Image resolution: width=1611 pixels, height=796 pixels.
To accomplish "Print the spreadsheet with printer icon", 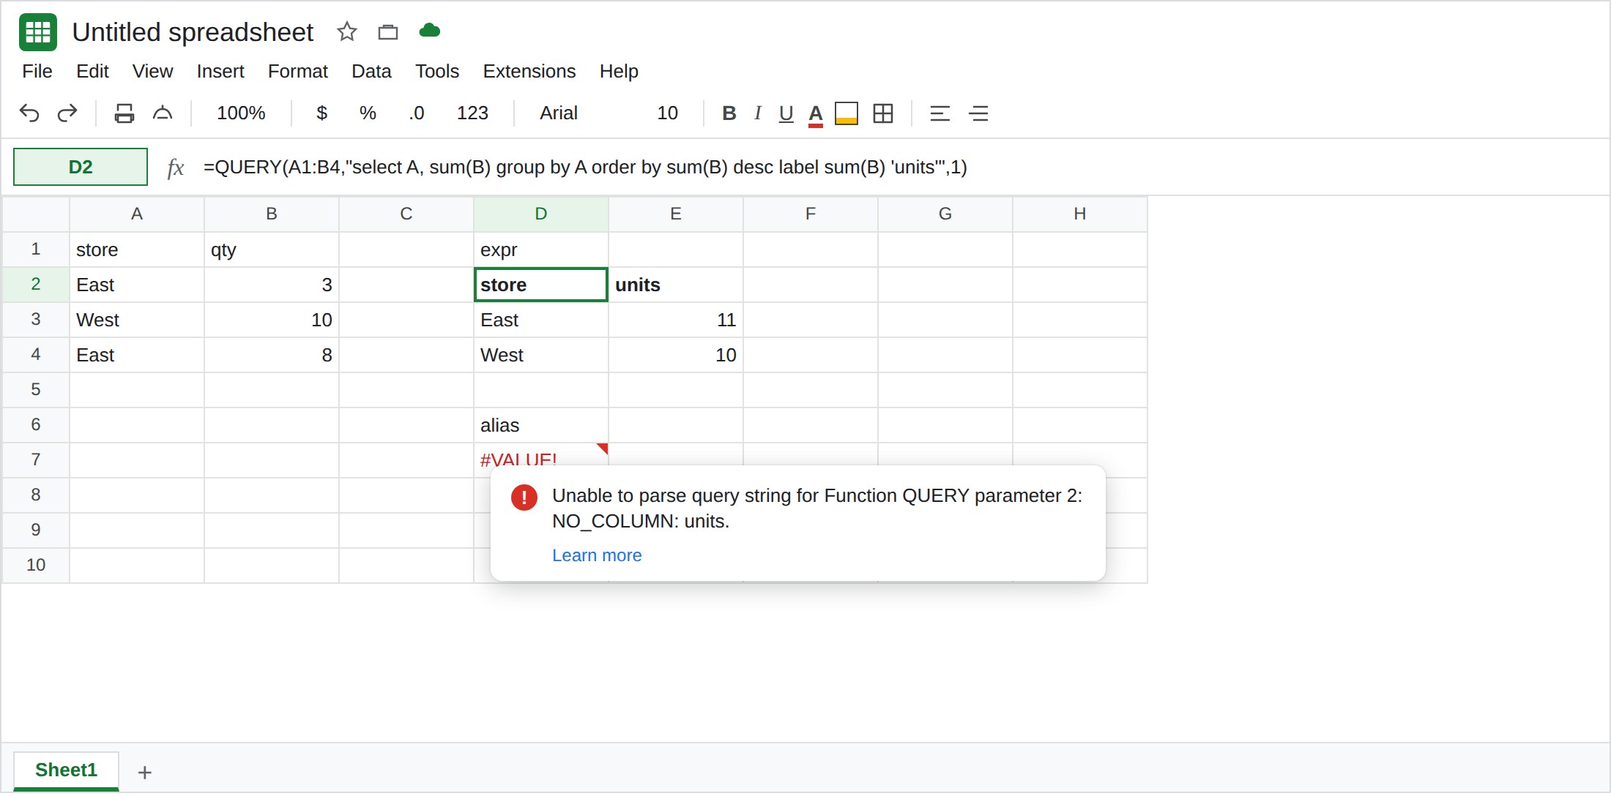I will [x=124, y=113].
